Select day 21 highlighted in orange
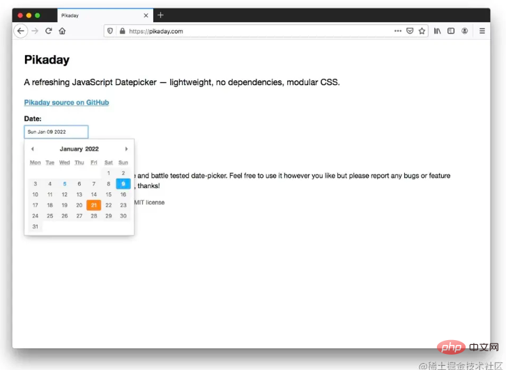The width and height of the screenshot is (506, 370). pyautogui.click(x=93, y=205)
